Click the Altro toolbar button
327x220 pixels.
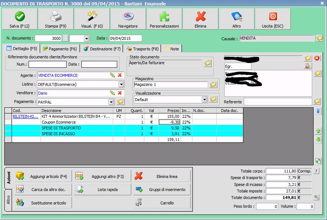236,19
